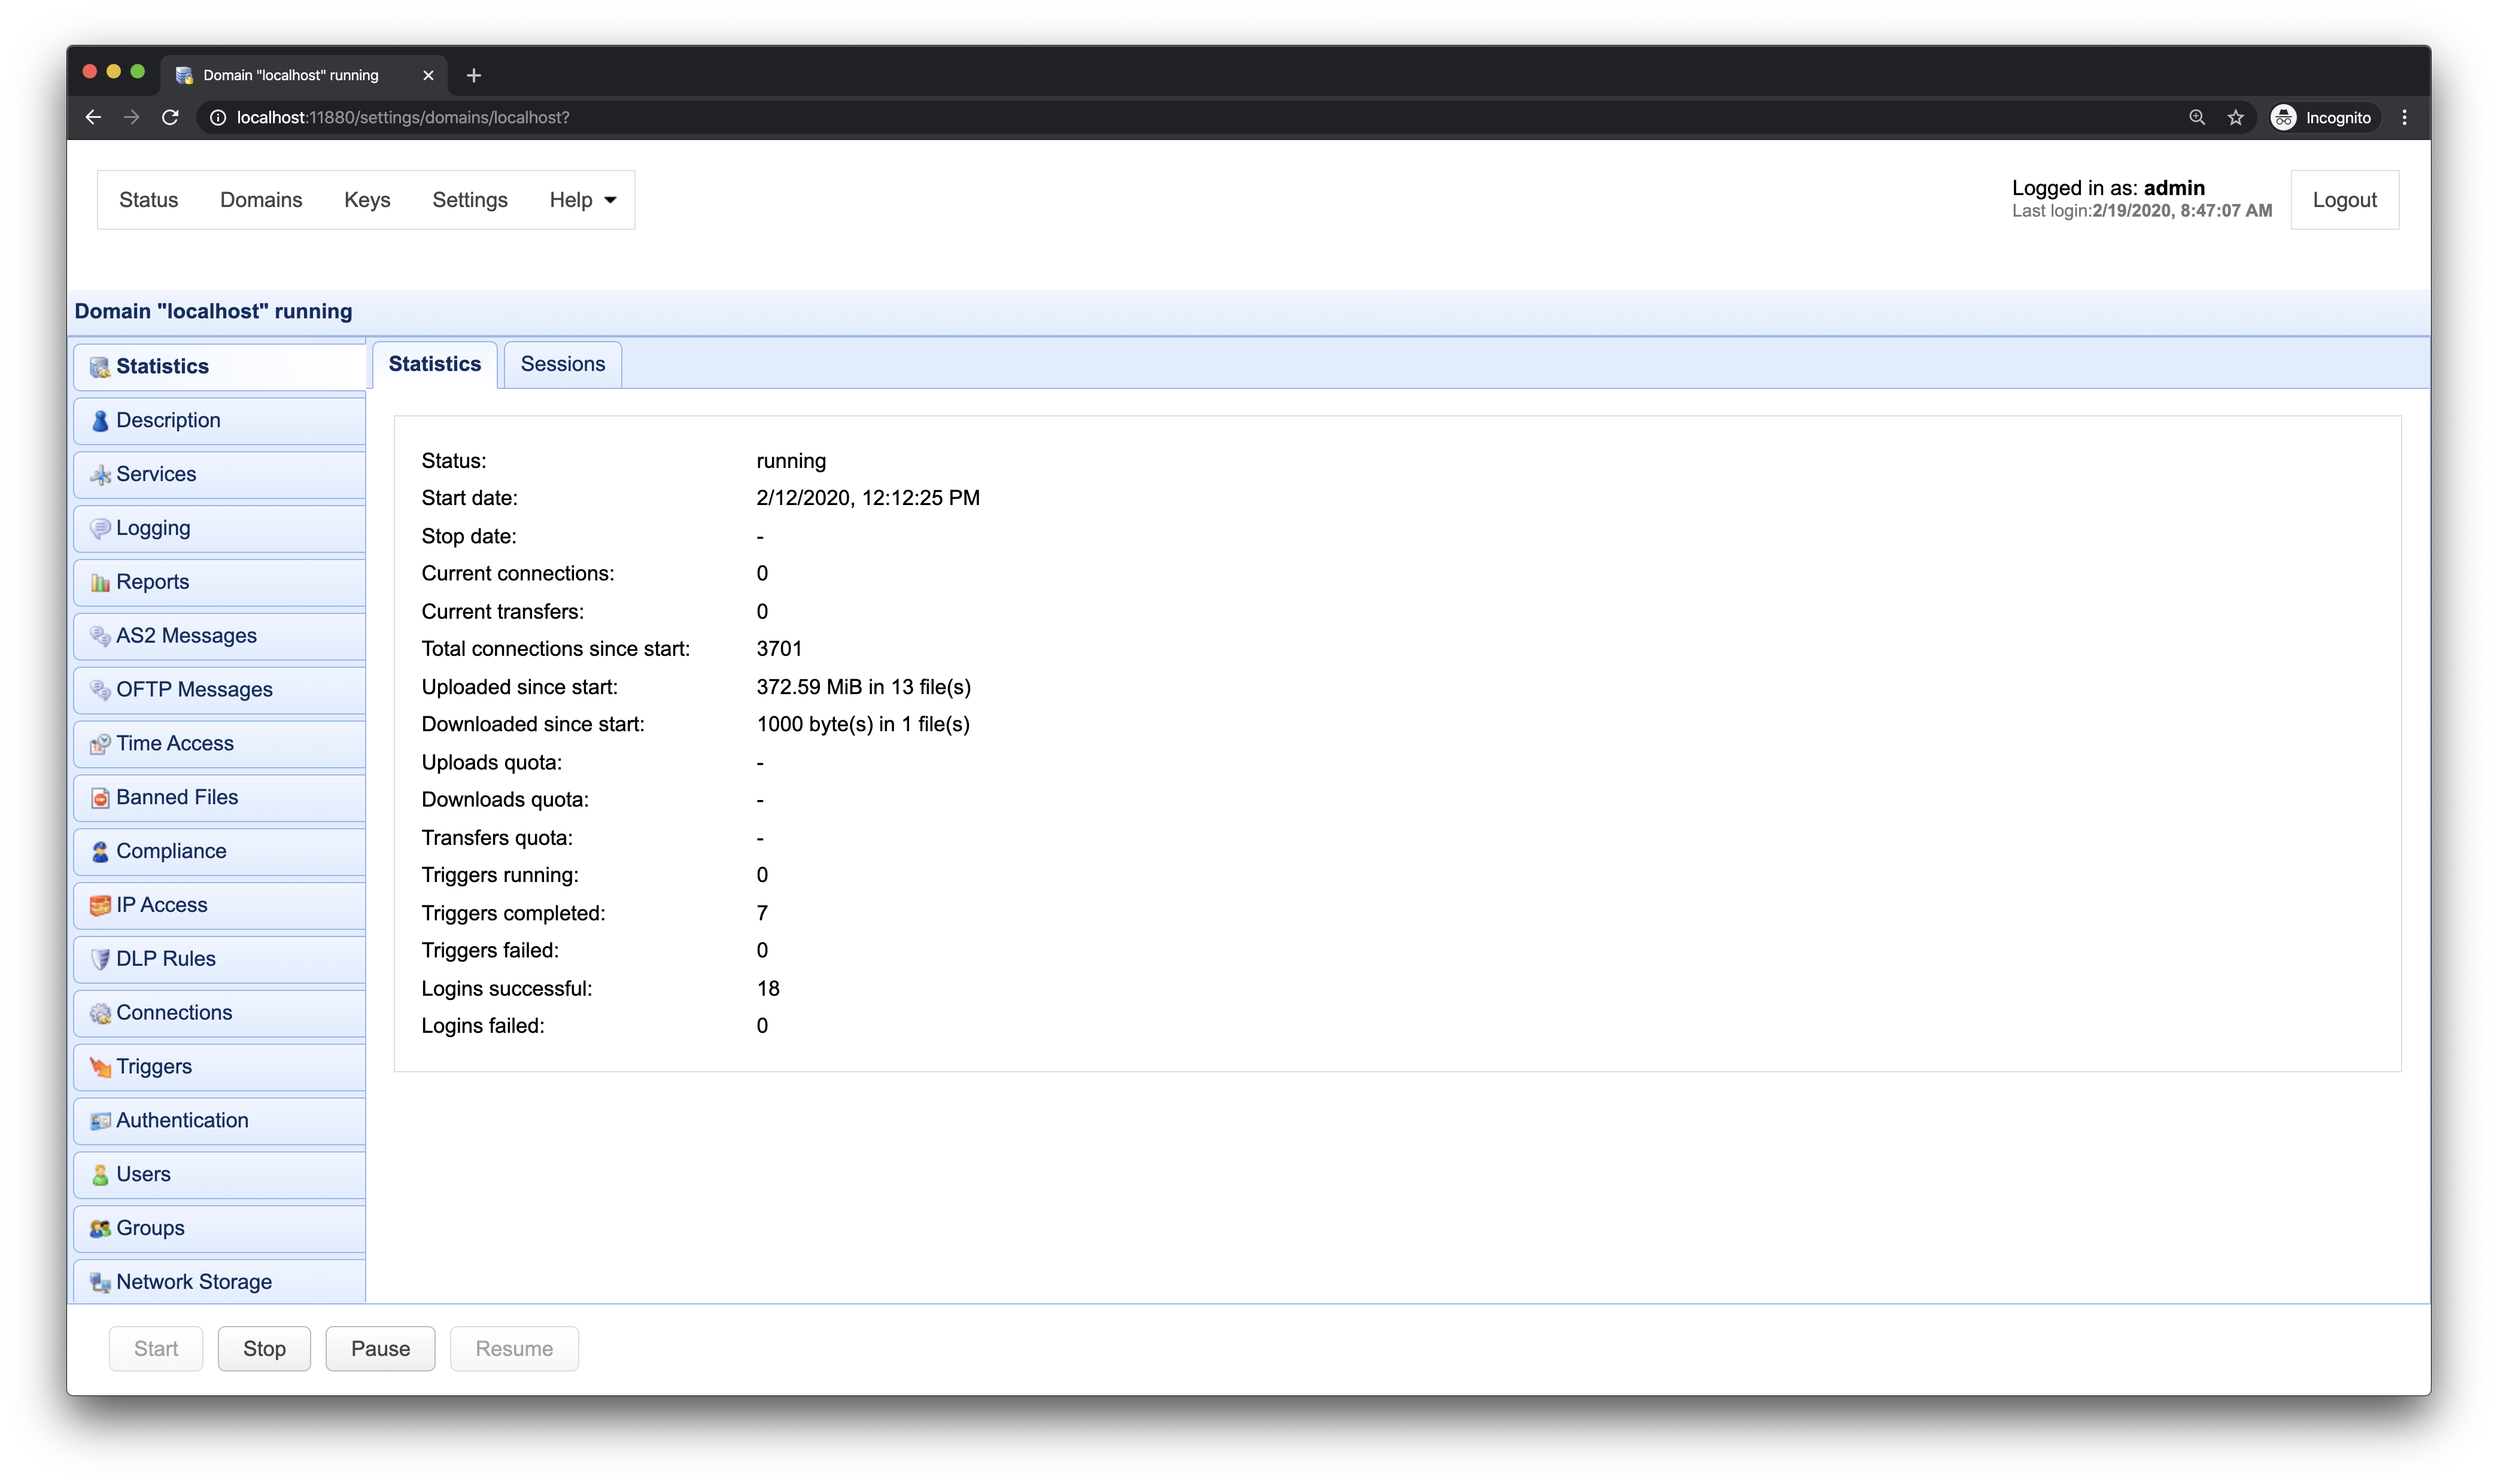The height and width of the screenshot is (1484, 2498).
Task: Click the Triggers sidebar icon
Action: (100, 1067)
